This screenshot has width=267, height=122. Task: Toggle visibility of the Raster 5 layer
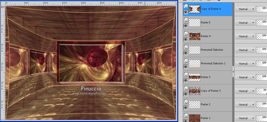pos(186,26)
